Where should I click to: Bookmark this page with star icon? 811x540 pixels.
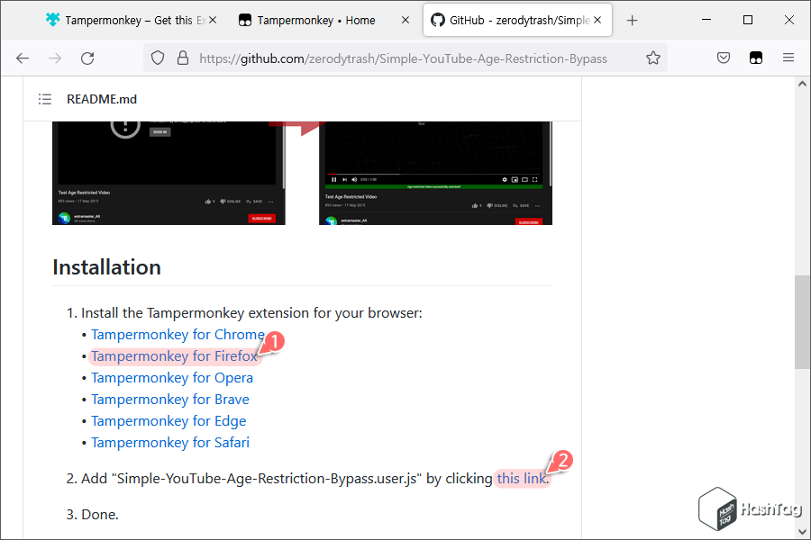(x=653, y=58)
